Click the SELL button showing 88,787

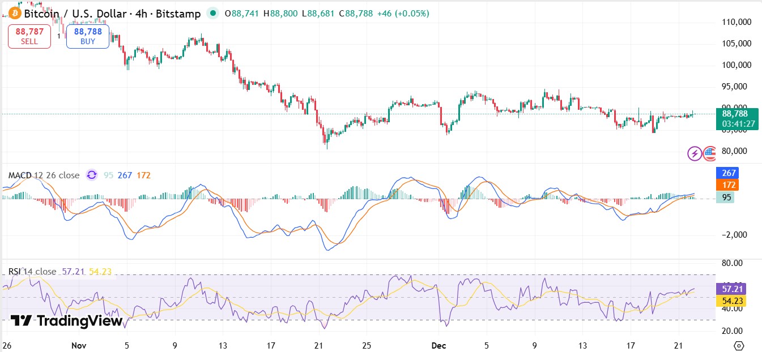[29, 36]
